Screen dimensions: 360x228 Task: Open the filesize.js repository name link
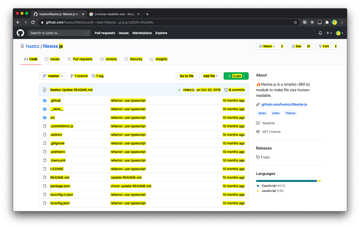53,46
